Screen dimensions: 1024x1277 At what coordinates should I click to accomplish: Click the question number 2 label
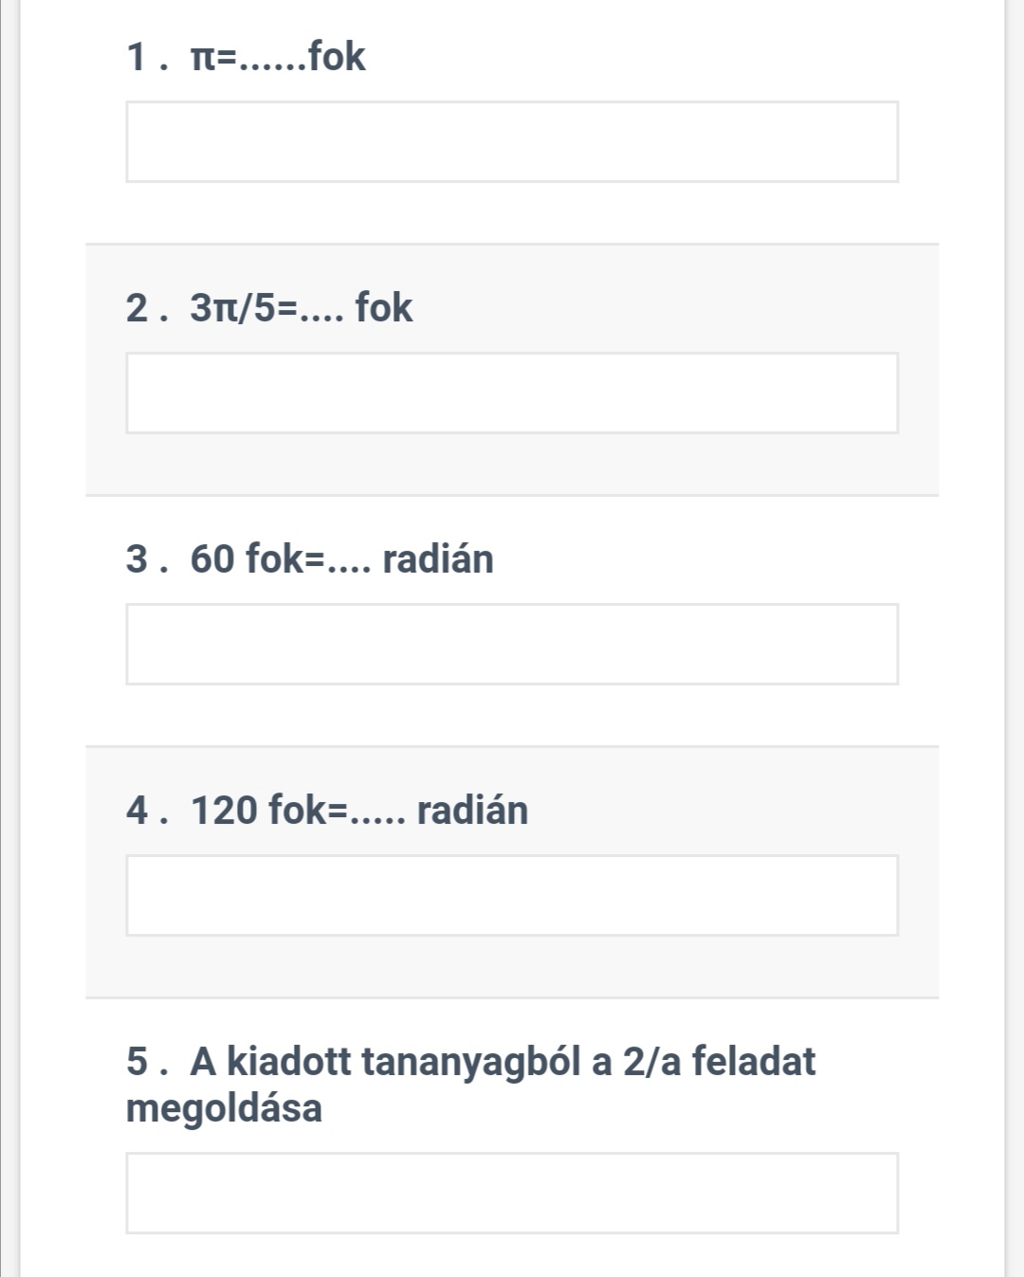[137, 308]
